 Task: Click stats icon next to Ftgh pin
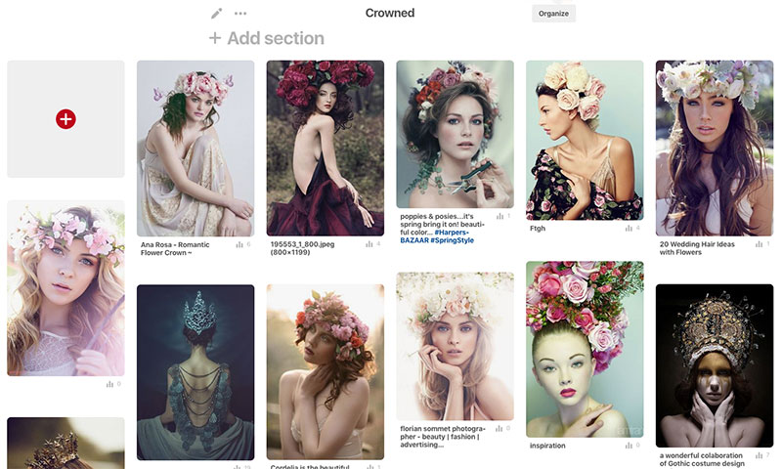point(629,228)
